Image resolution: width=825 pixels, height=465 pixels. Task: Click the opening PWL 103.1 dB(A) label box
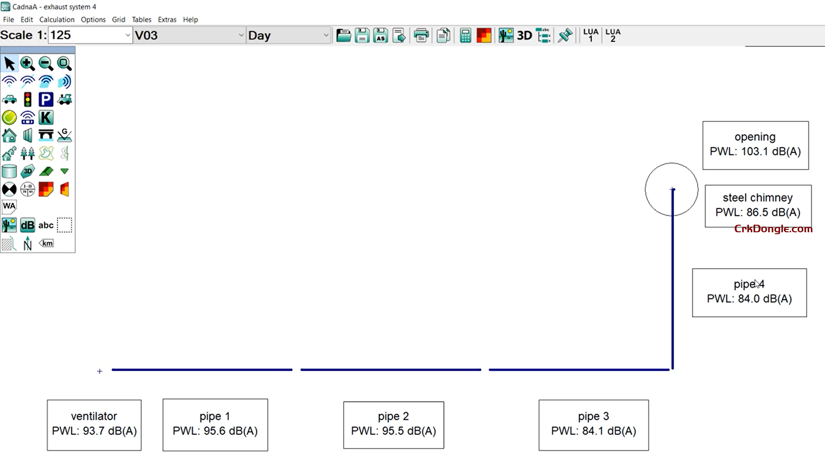[x=755, y=145]
